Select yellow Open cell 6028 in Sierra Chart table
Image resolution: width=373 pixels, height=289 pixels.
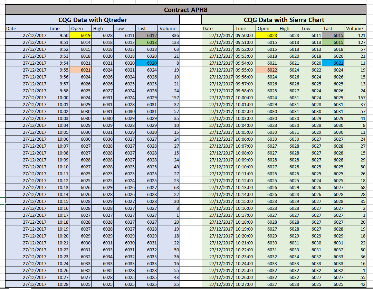(267, 36)
